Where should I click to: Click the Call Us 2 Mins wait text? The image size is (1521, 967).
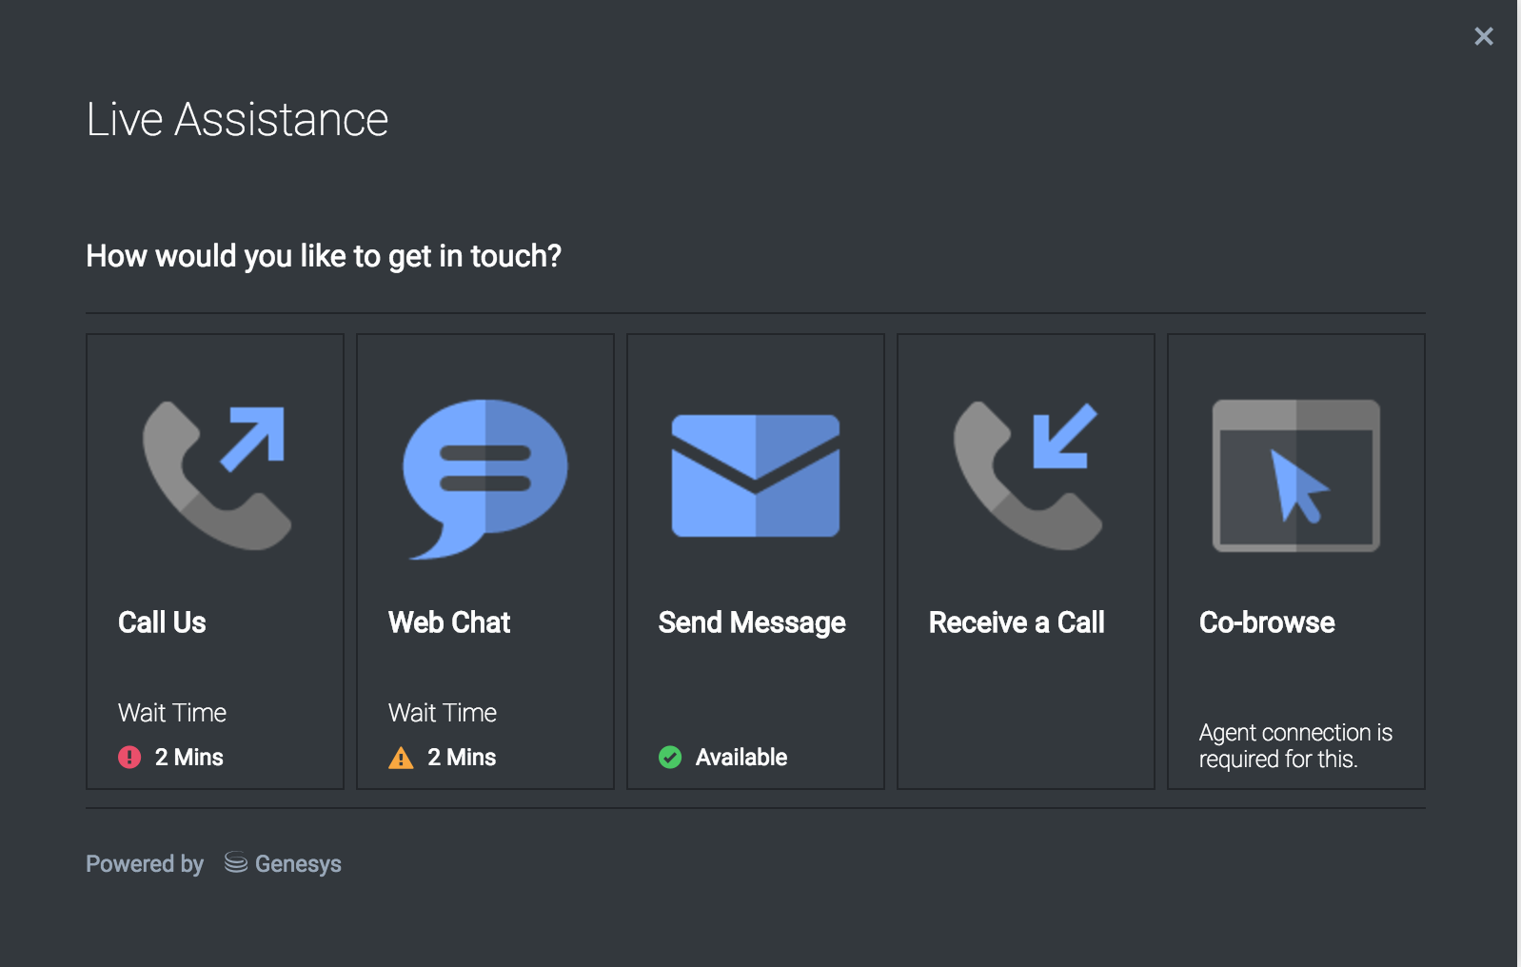[x=188, y=758]
